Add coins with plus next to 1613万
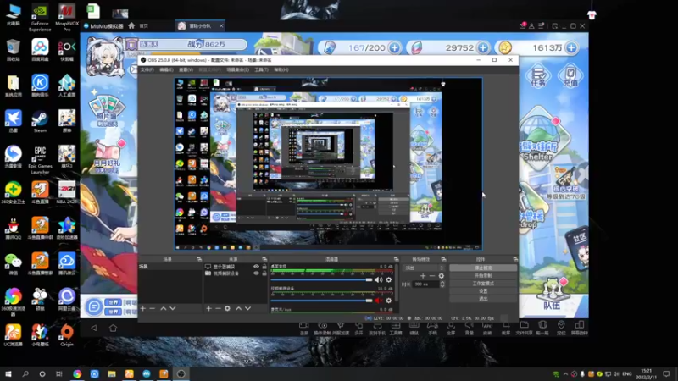This screenshot has height=381, width=678. point(571,47)
